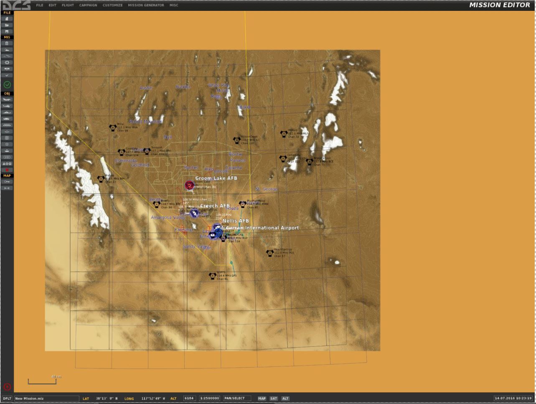Click the Amargosa Valley label on map

tap(168, 218)
